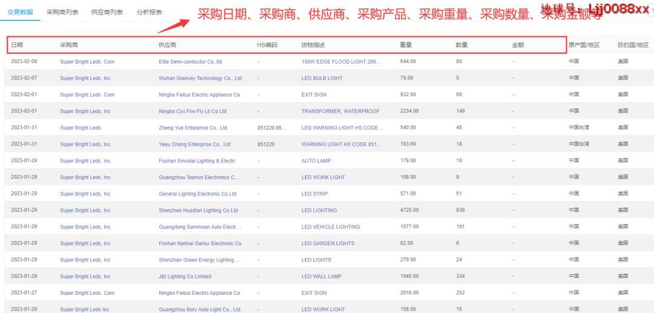Open supplier Wuhan Granvey Technology Co., Ltd

tap(200, 78)
